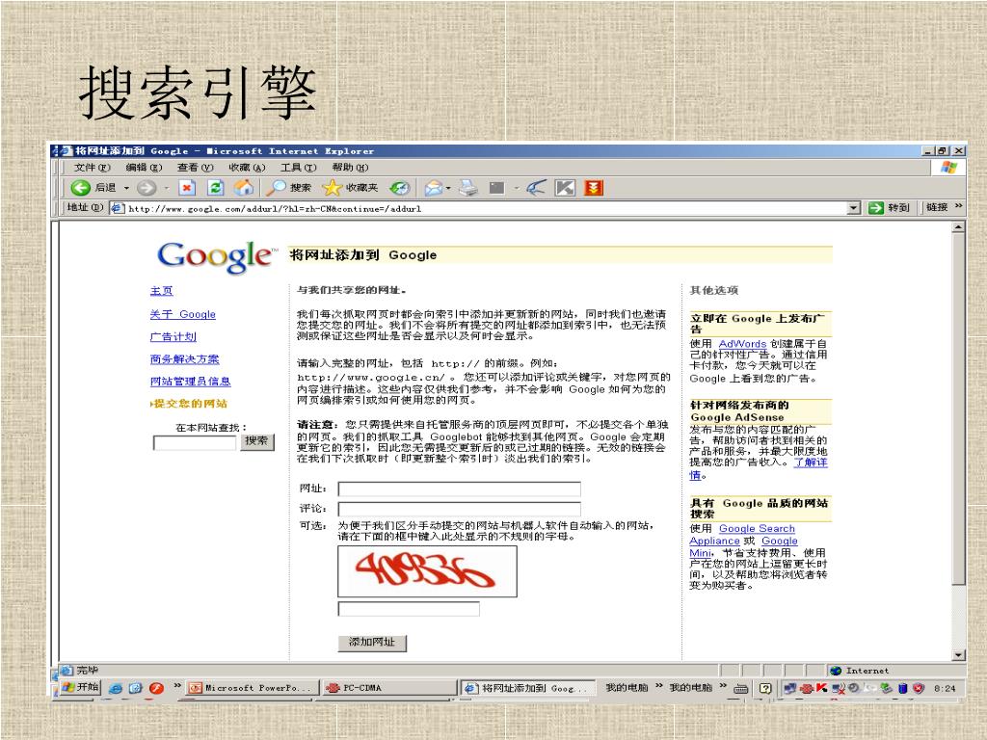Open the 广告计划 link
This screenshot has width=987, height=740.
tap(173, 336)
